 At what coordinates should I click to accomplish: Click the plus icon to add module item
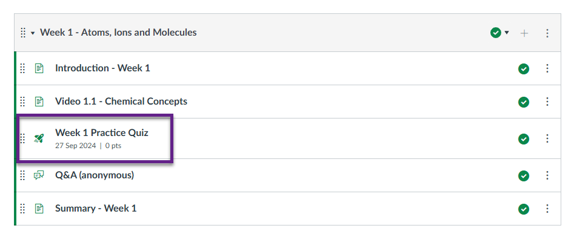[524, 33]
